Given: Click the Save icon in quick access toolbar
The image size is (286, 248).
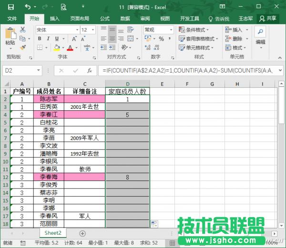Looking at the screenshot, I should 10,7.
